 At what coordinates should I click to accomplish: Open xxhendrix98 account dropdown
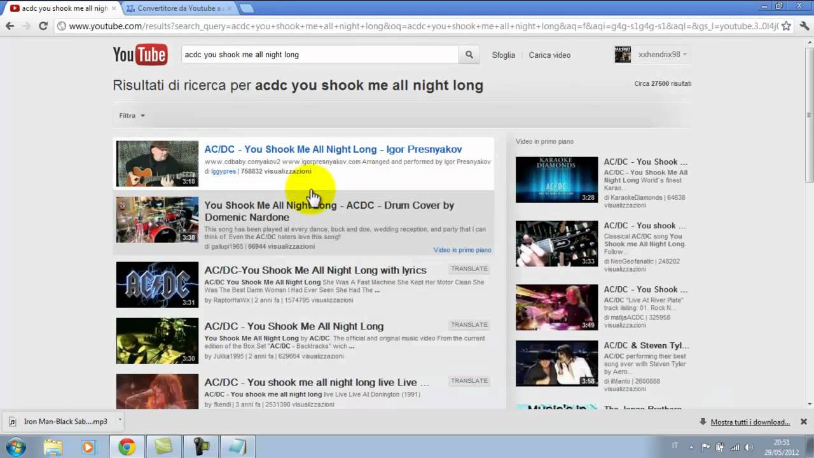[663, 55]
